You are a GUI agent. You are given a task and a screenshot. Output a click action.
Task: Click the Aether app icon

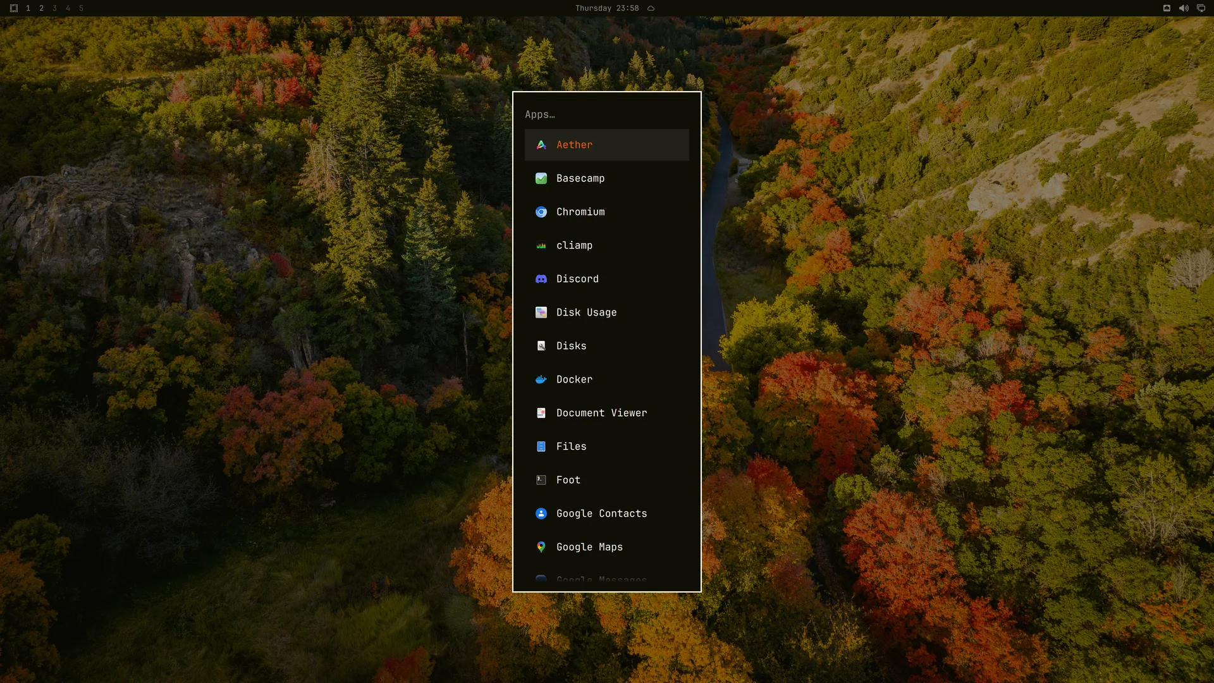tap(541, 145)
